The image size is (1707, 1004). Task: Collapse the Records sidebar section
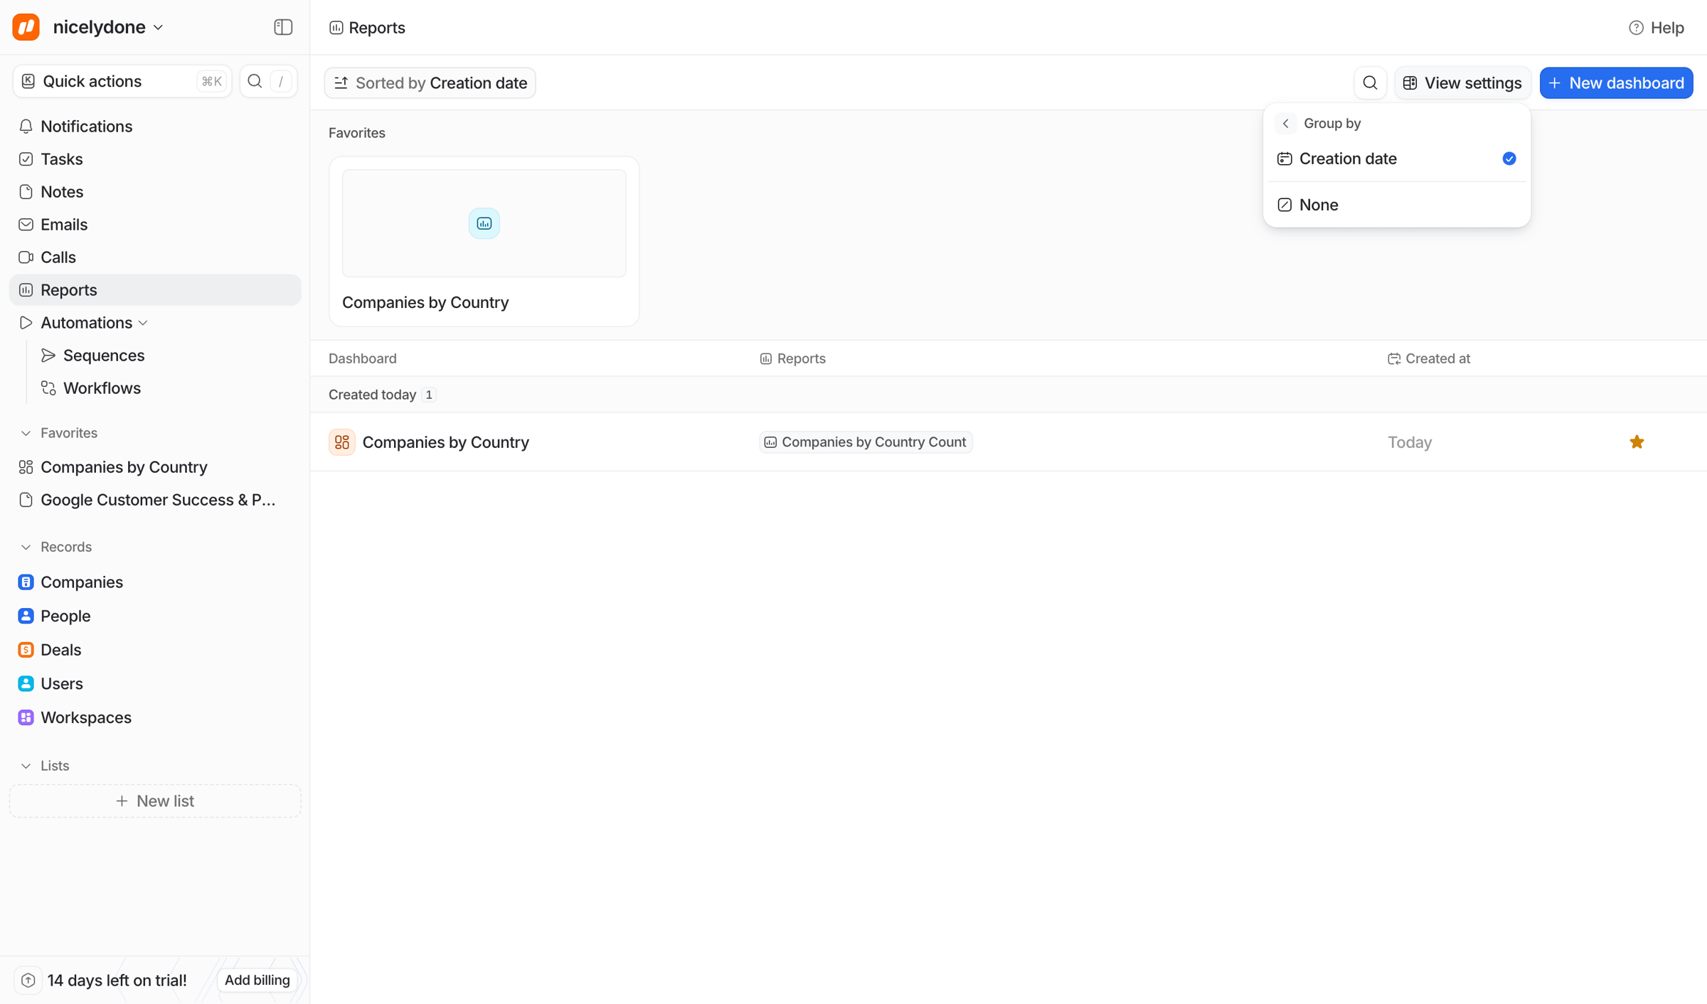26,547
